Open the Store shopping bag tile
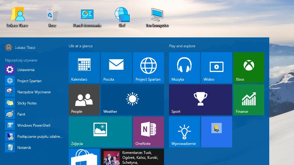 [84, 157]
